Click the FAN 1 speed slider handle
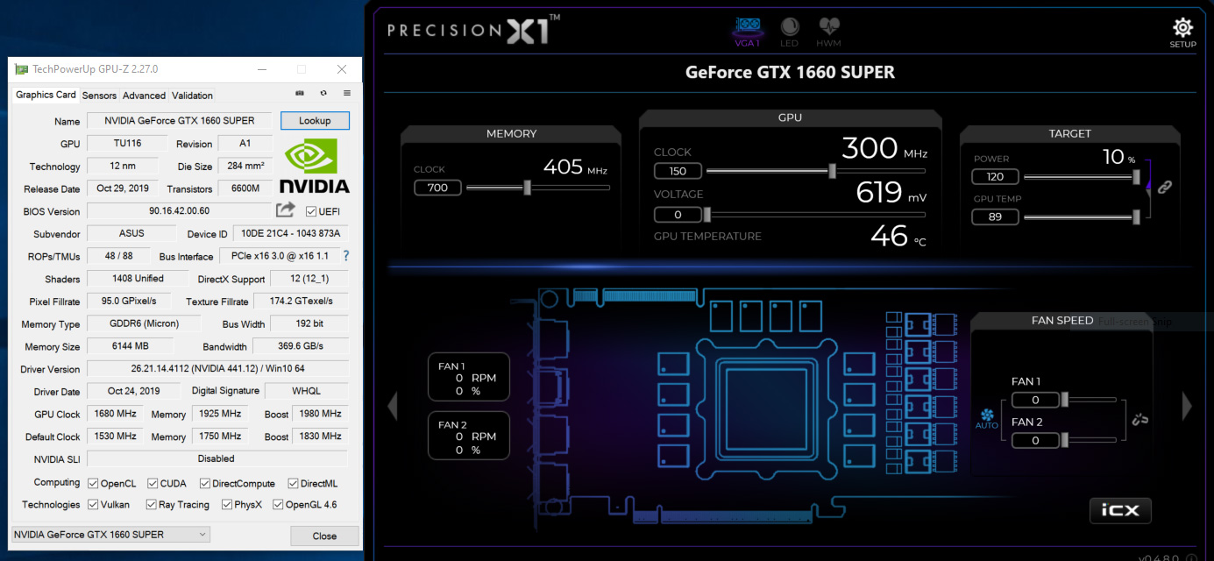The image size is (1214, 561). point(1065,400)
